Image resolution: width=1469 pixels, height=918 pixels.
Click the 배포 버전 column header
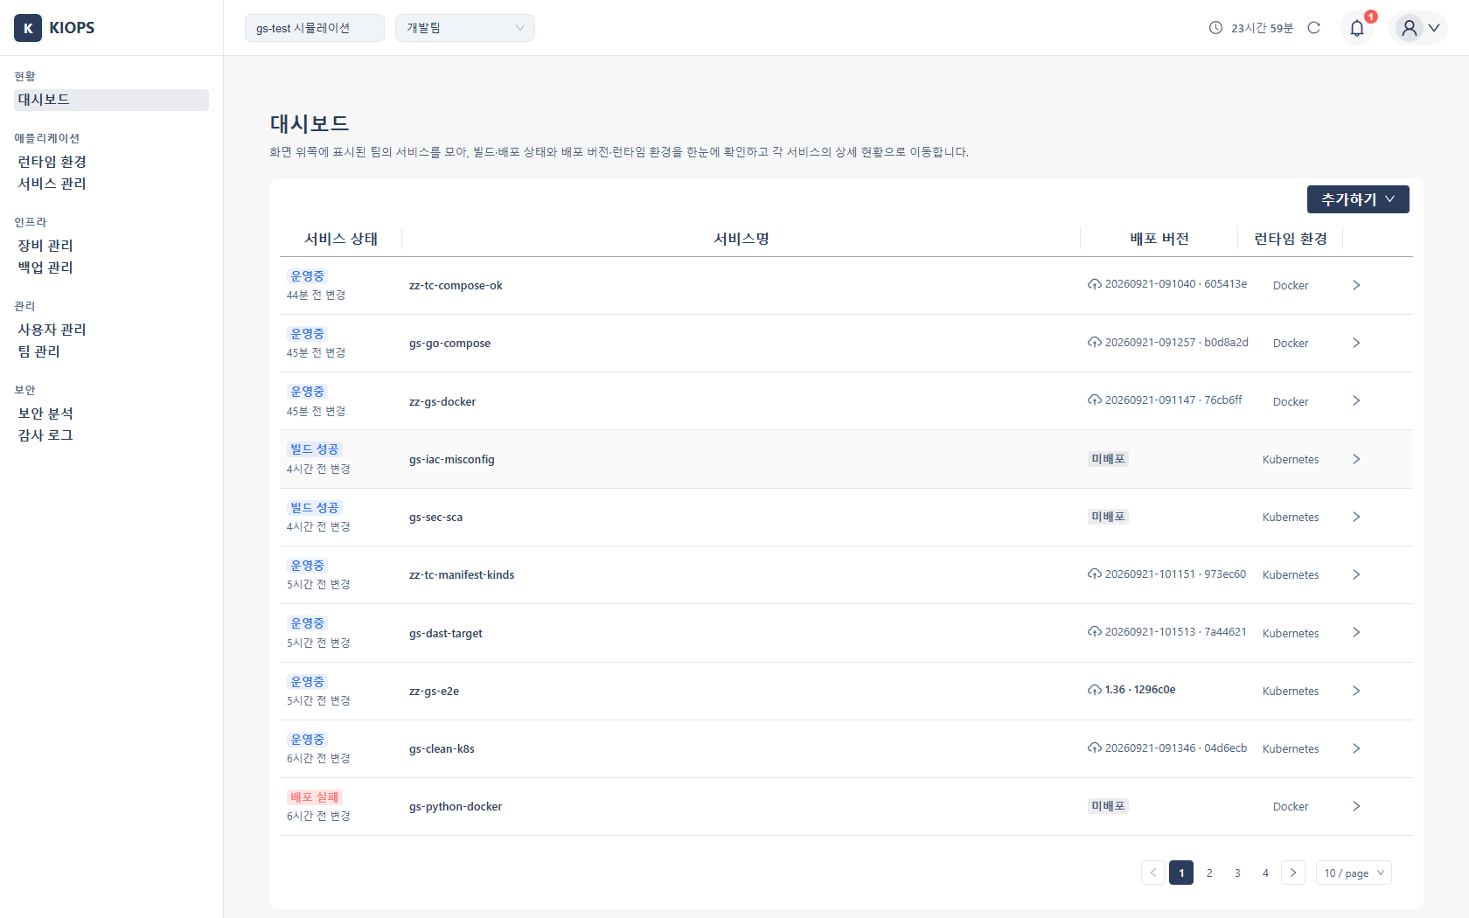pyautogui.click(x=1159, y=239)
